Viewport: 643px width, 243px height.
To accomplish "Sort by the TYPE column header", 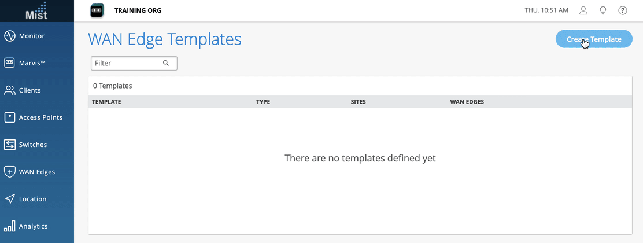I will 263,102.
